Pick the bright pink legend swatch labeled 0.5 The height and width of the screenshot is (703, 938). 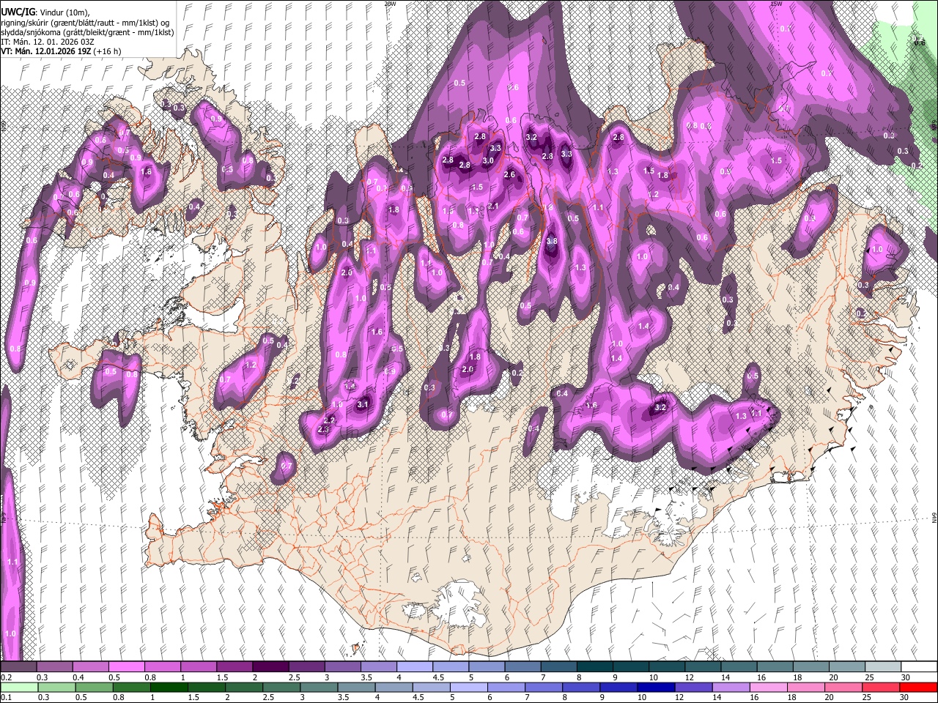(126, 667)
